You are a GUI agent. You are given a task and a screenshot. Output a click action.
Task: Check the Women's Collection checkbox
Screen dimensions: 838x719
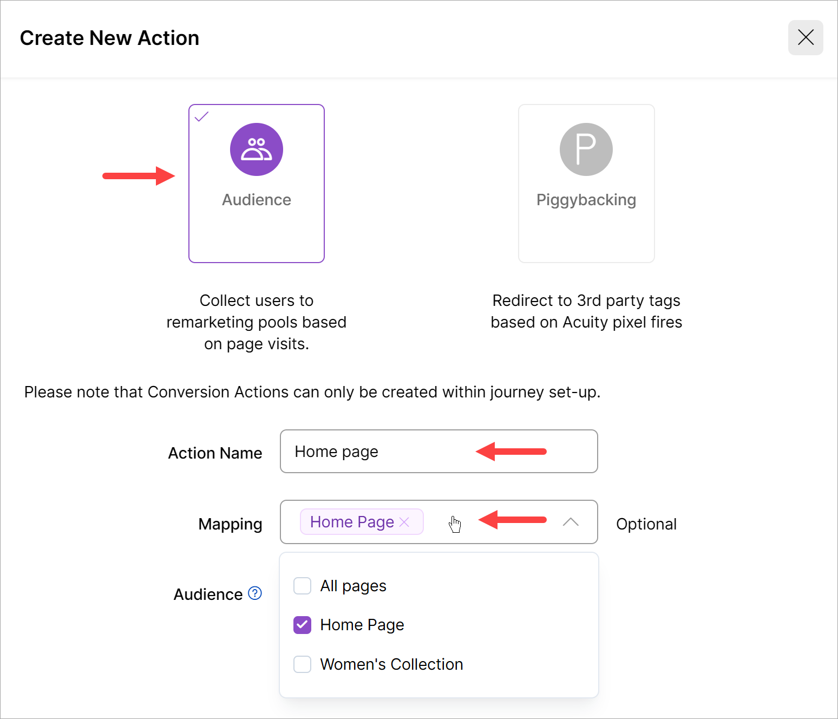pos(302,664)
